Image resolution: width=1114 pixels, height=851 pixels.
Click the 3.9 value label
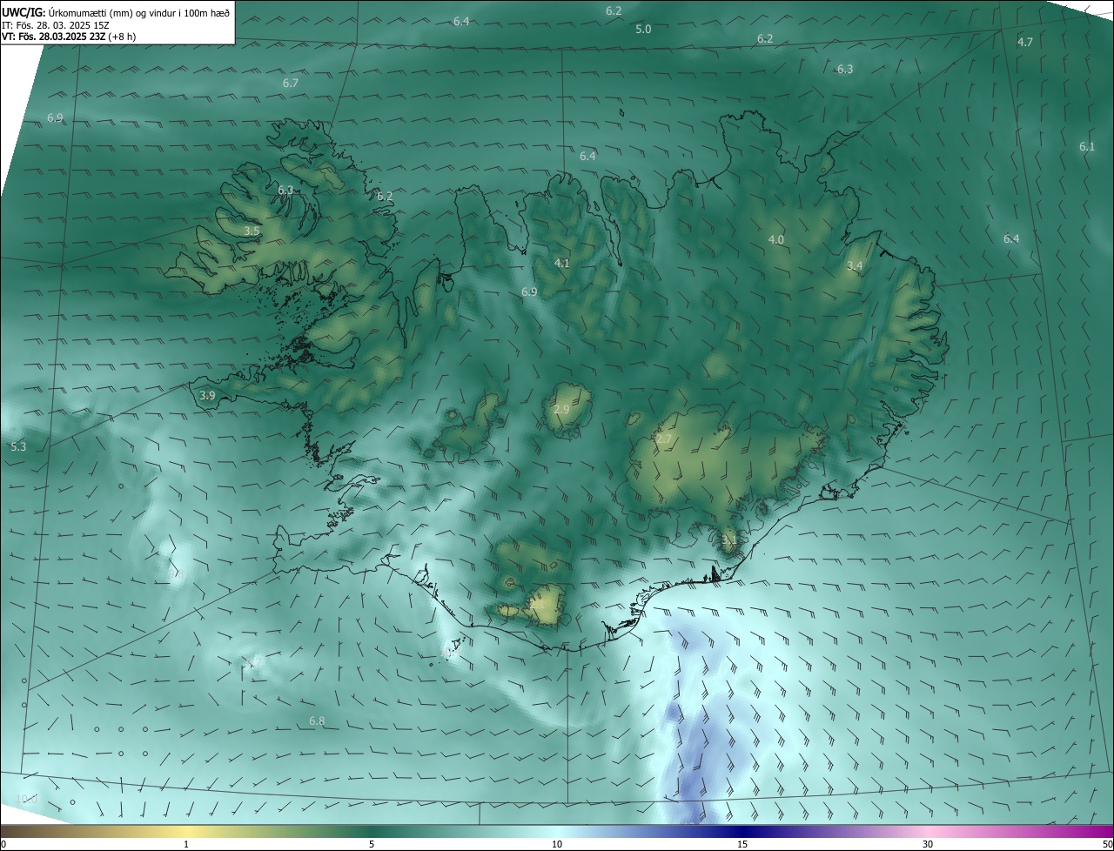207,395
